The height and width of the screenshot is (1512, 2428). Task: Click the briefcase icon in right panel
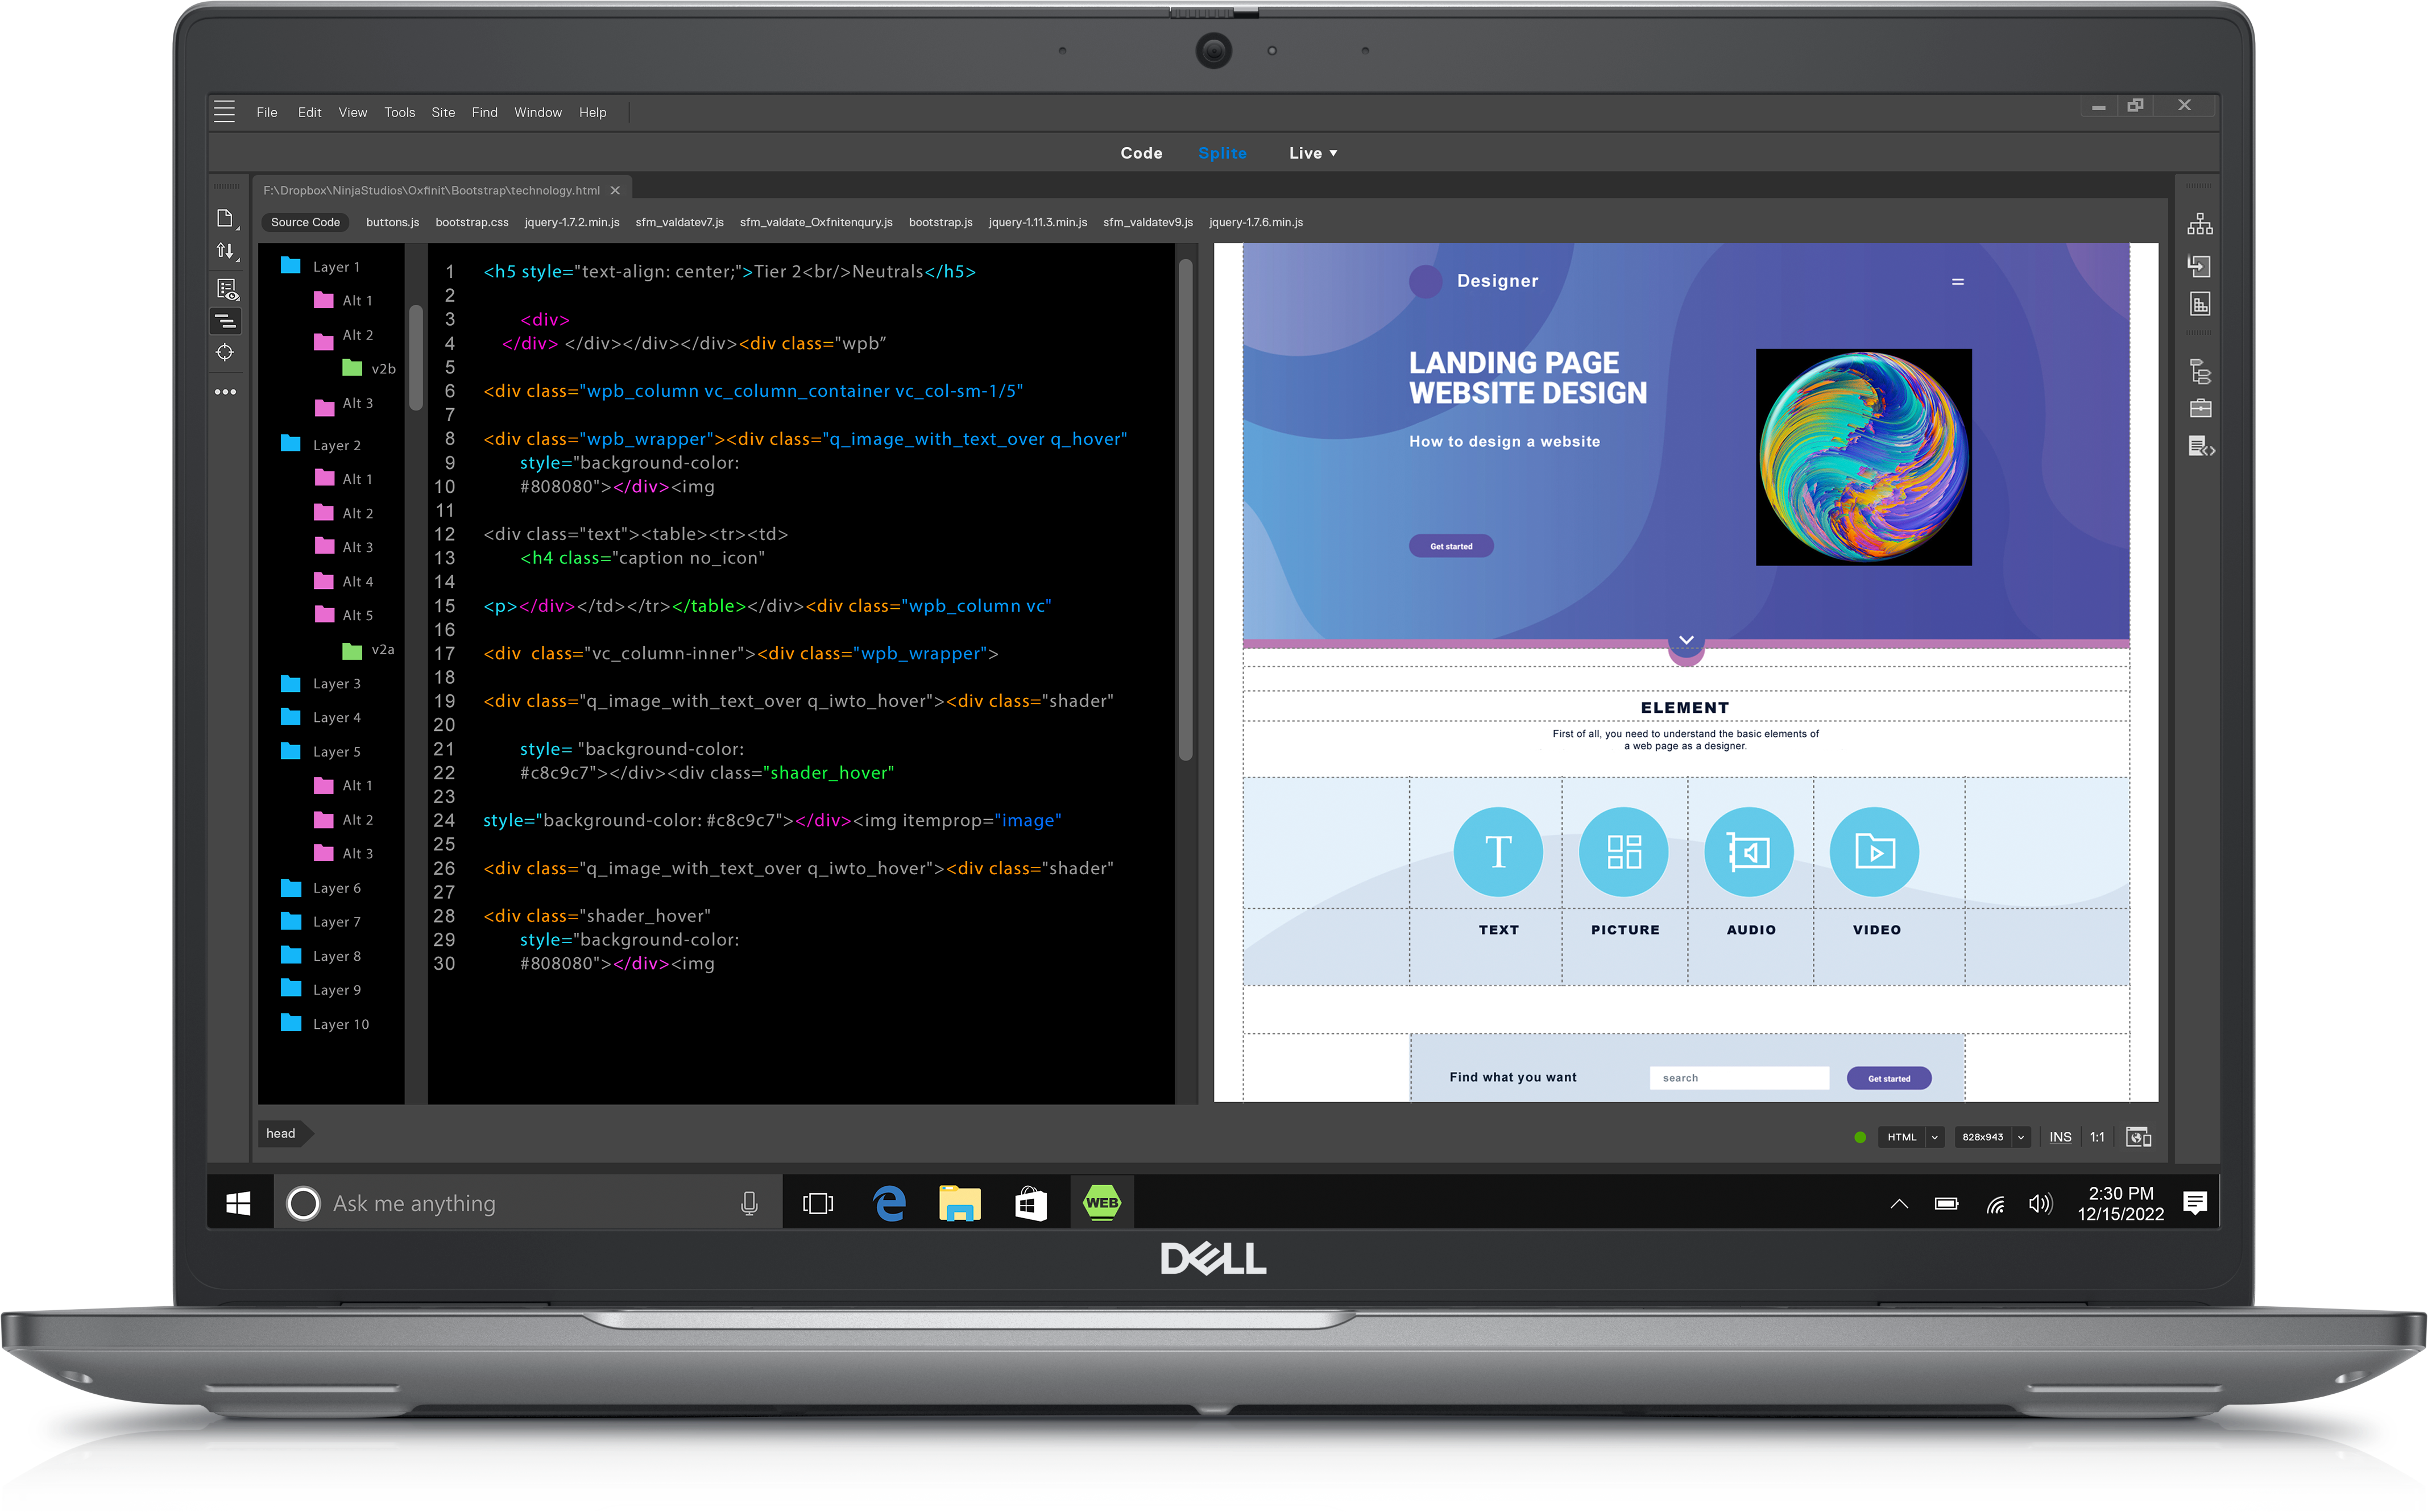pyautogui.click(x=2200, y=408)
